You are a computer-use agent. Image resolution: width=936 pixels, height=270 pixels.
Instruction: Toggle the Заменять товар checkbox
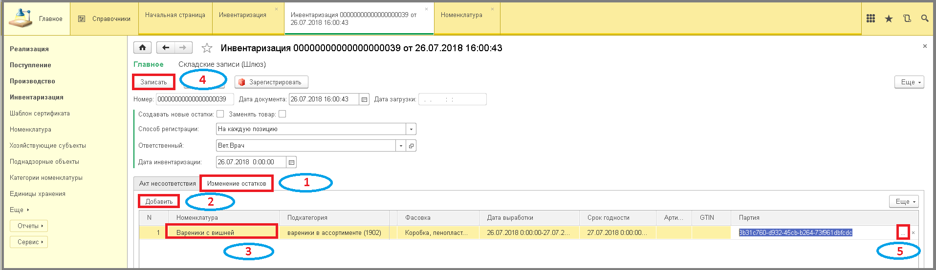tap(282, 114)
